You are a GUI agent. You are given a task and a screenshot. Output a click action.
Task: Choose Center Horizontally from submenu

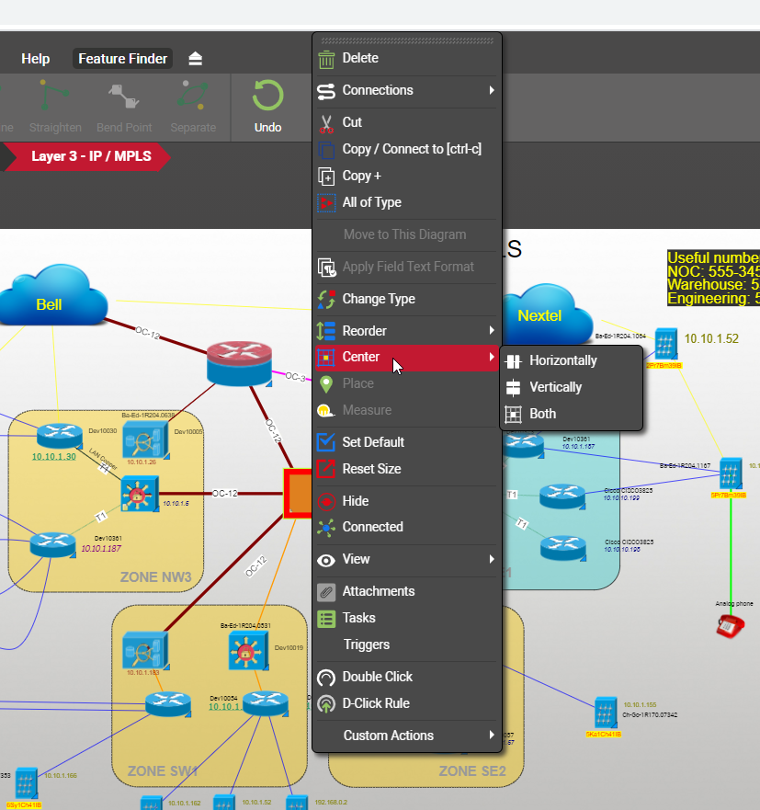click(562, 360)
